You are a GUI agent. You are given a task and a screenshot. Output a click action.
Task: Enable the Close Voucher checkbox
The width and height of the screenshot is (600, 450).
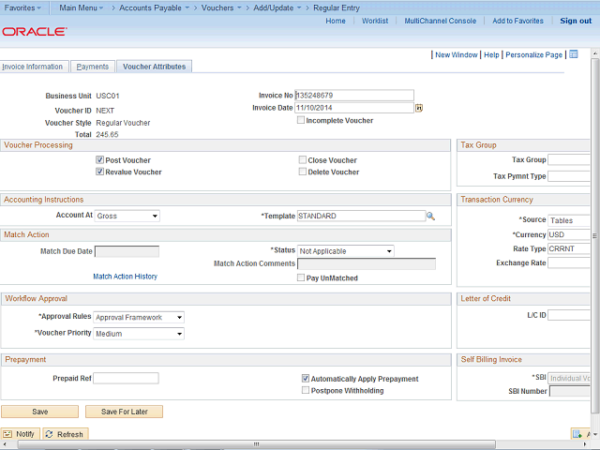pyautogui.click(x=302, y=160)
